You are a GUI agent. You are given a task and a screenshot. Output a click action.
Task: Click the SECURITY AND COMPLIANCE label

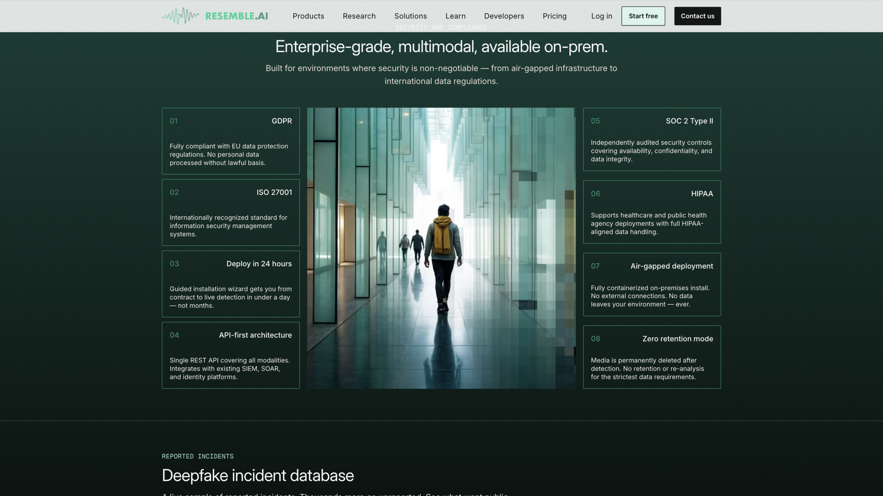(x=441, y=28)
